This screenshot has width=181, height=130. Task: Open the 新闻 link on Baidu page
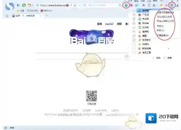click(99, 24)
